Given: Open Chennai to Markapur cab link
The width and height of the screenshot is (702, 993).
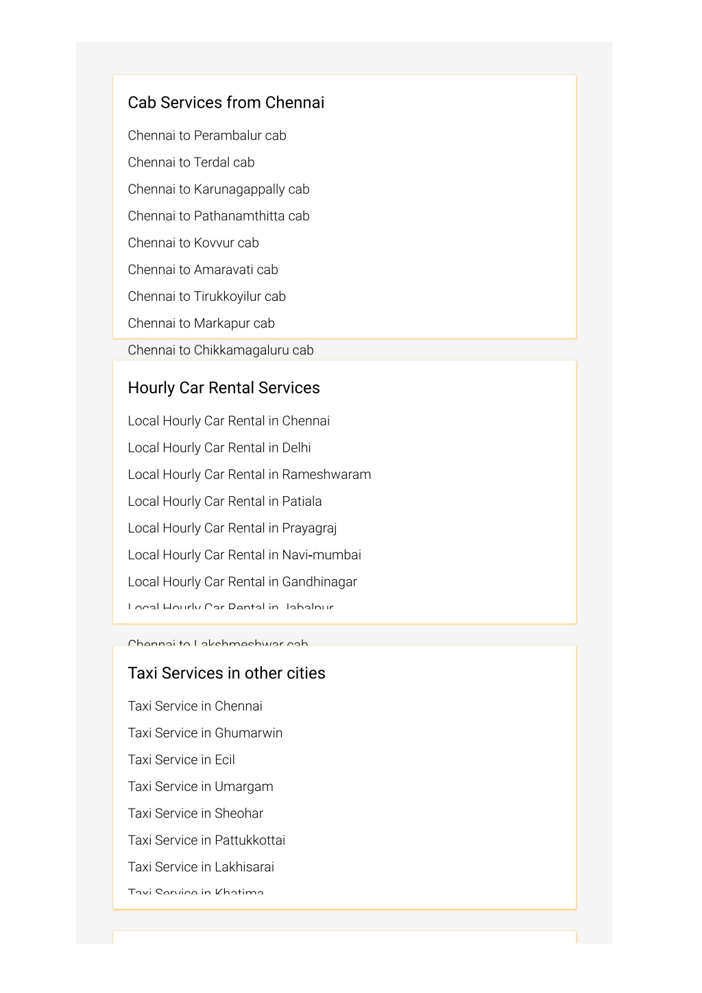Looking at the screenshot, I should point(202,323).
